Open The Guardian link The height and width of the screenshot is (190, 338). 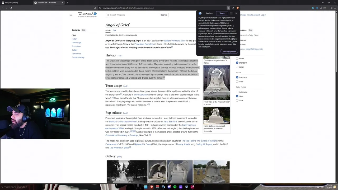(140, 95)
